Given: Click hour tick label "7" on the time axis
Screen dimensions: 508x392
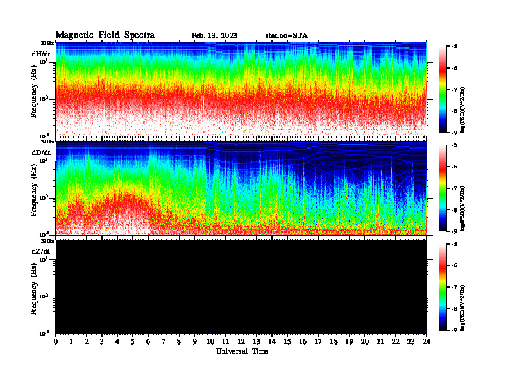Looking at the screenshot, I should click(x=164, y=341).
